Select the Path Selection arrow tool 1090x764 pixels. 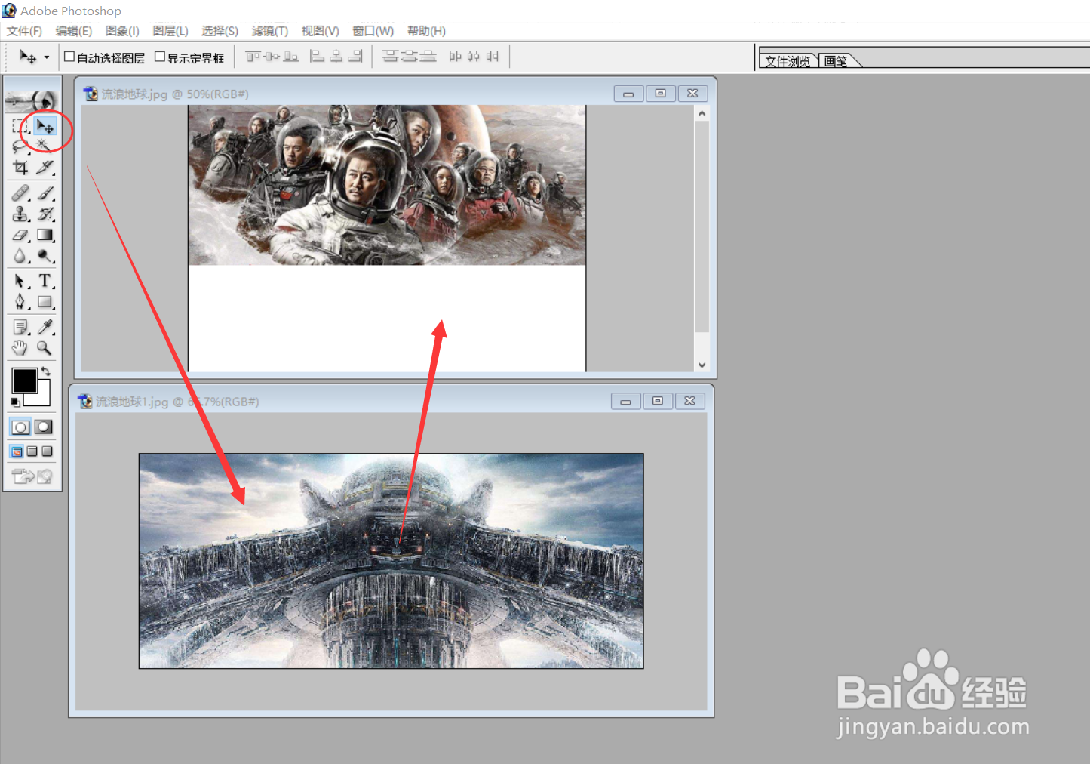coord(20,281)
